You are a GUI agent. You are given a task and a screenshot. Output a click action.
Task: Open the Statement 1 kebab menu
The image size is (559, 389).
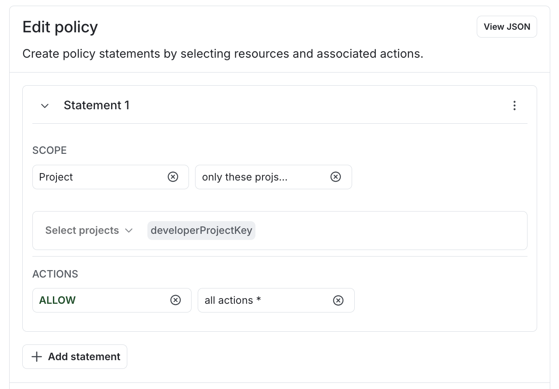514,105
